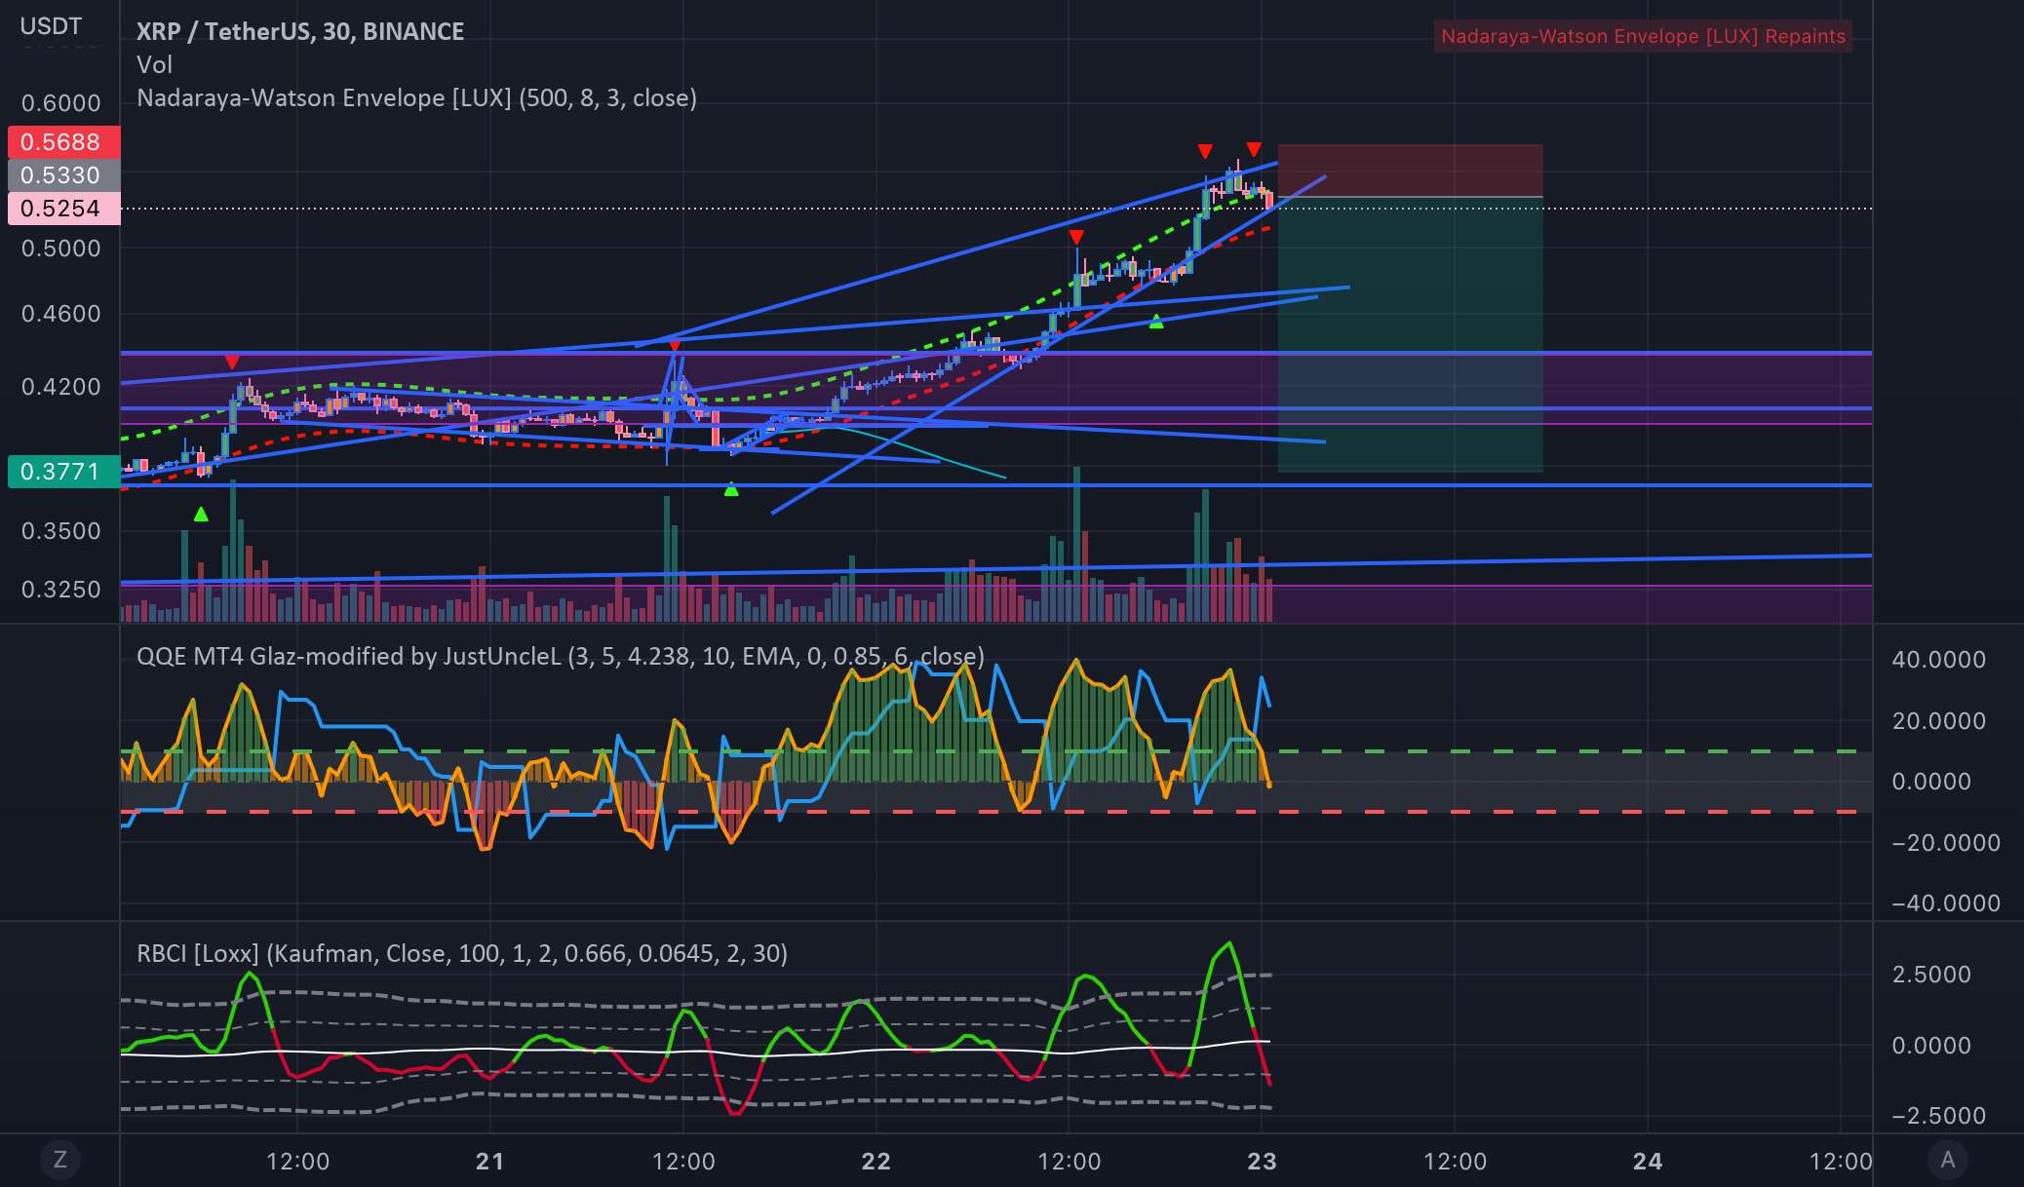
Task: Click the 20.0000 value on QQE scale
Action: click(1938, 721)
